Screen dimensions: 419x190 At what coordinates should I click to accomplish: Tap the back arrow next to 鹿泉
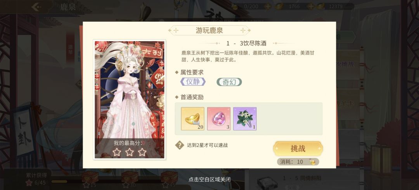pos(36,7)
